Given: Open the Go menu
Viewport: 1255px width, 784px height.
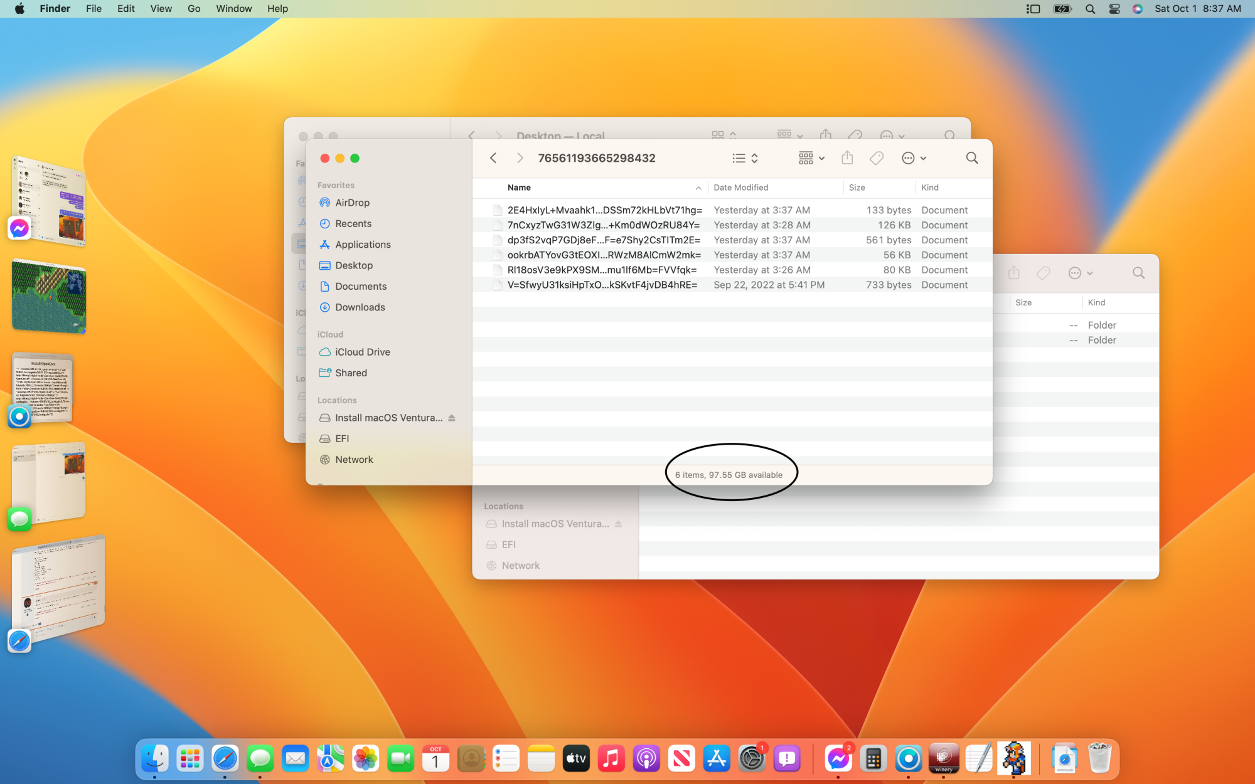Looking at the screenshot, I should coord(194,9).
